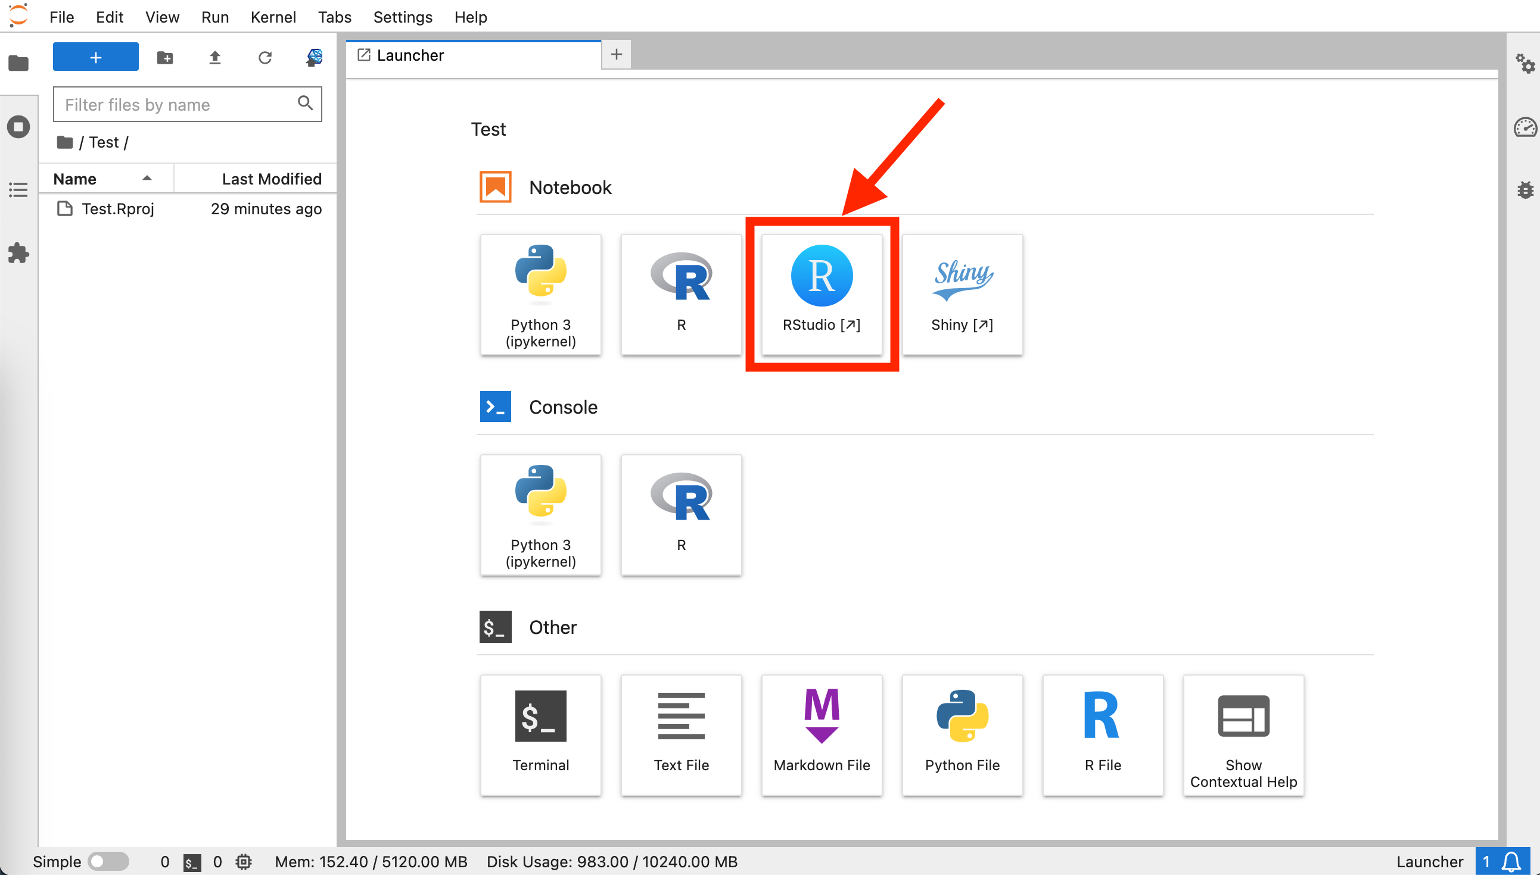Open the Edit menu

pyautogui.click(x=110, y=17)
